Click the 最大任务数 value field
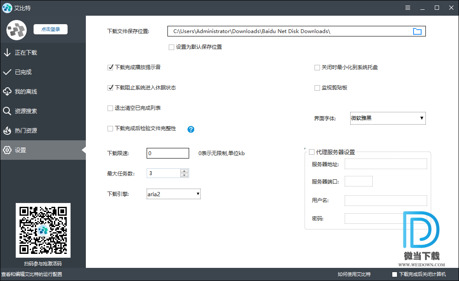The height and width of the screenshot is (281, 459). 163,173
